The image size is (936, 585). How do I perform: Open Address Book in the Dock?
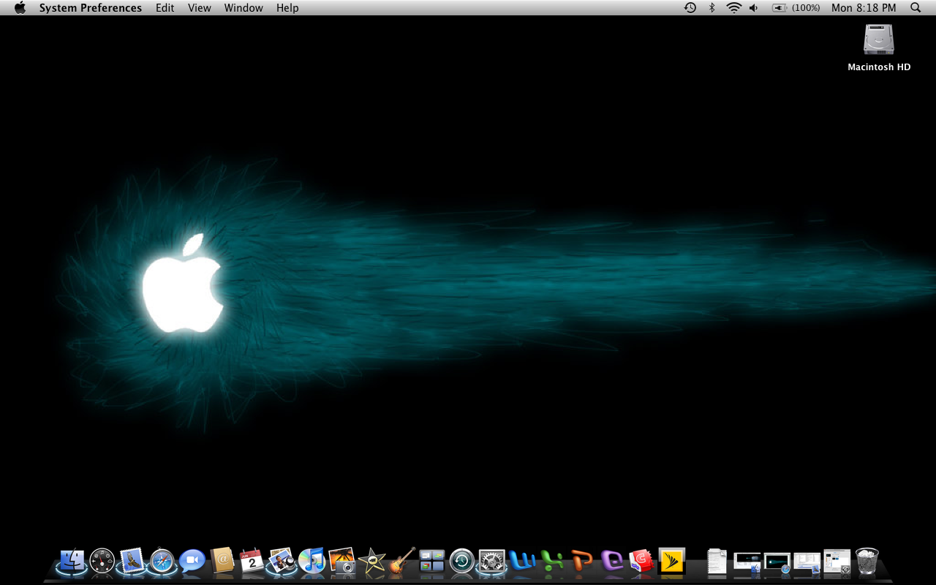(222, 561)
